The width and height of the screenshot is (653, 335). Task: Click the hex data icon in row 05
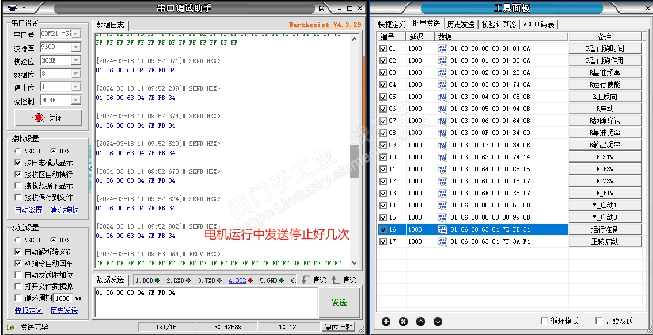pyautogui.click(x=443, y=97)
